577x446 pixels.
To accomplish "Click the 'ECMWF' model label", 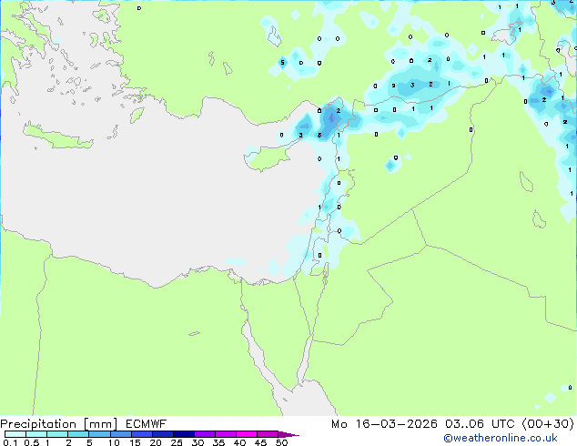I will coord(146,424).
